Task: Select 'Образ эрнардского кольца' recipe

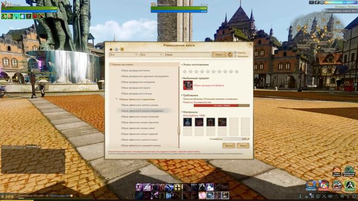Action: pos(136,93)
